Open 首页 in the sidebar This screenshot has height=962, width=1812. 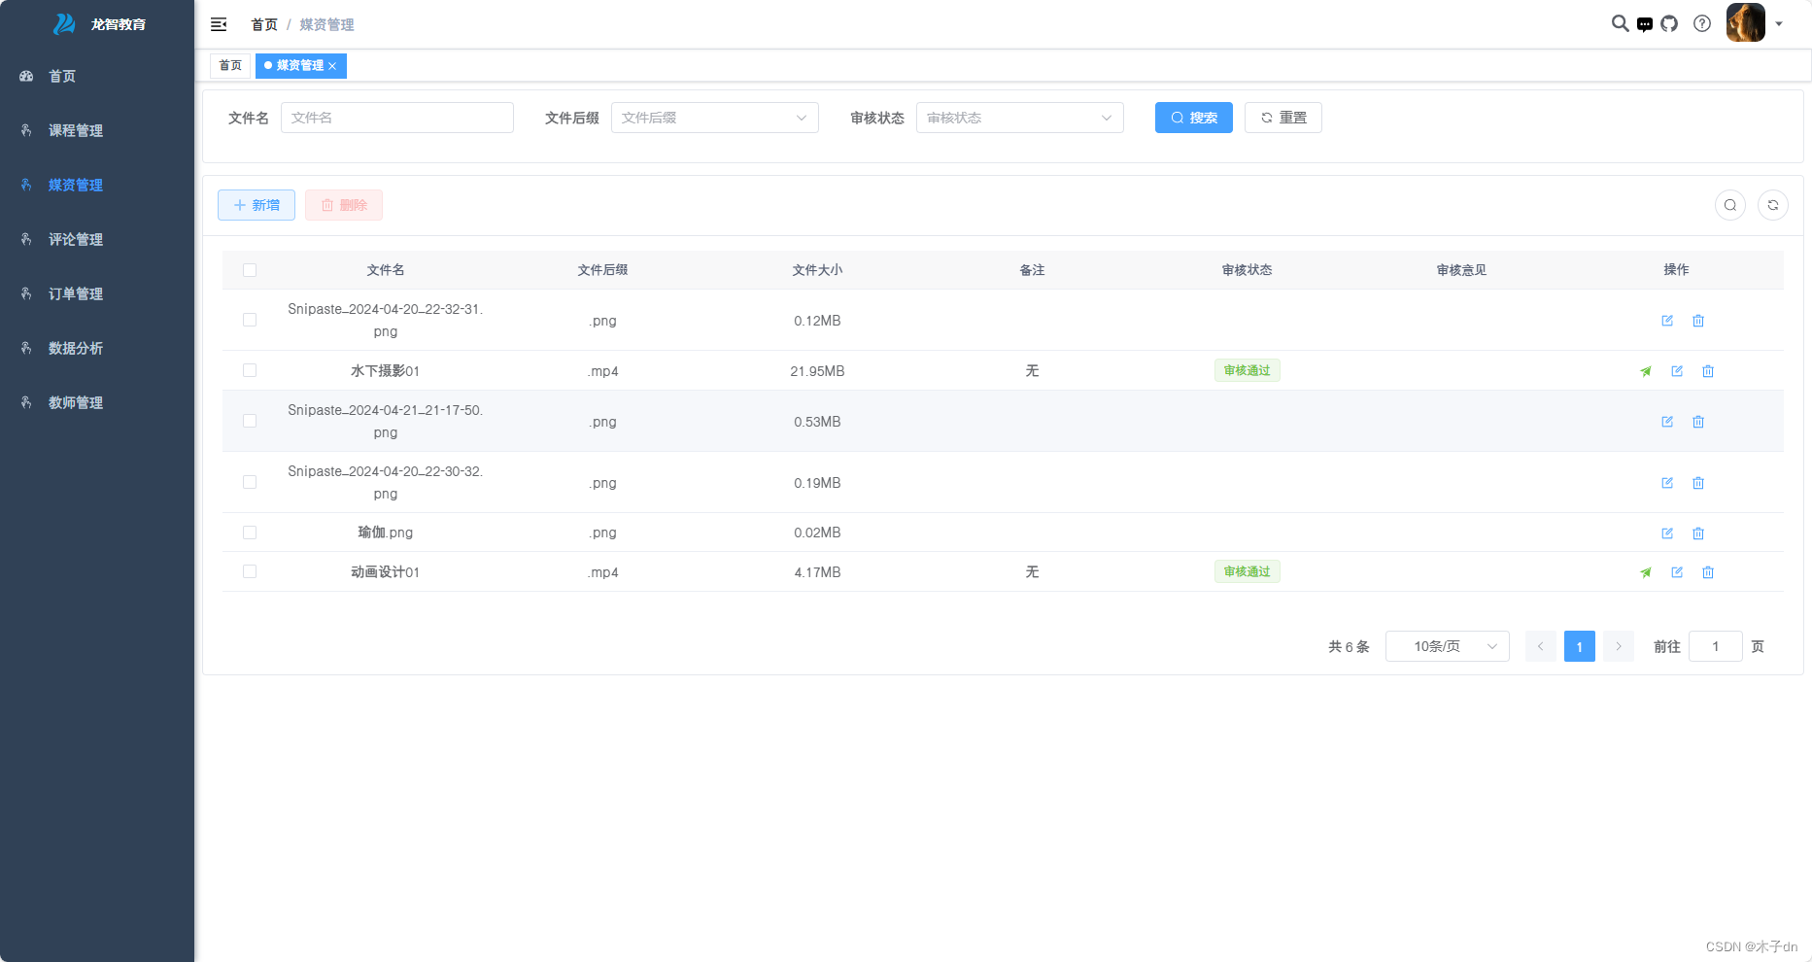[x=97, y=76]
